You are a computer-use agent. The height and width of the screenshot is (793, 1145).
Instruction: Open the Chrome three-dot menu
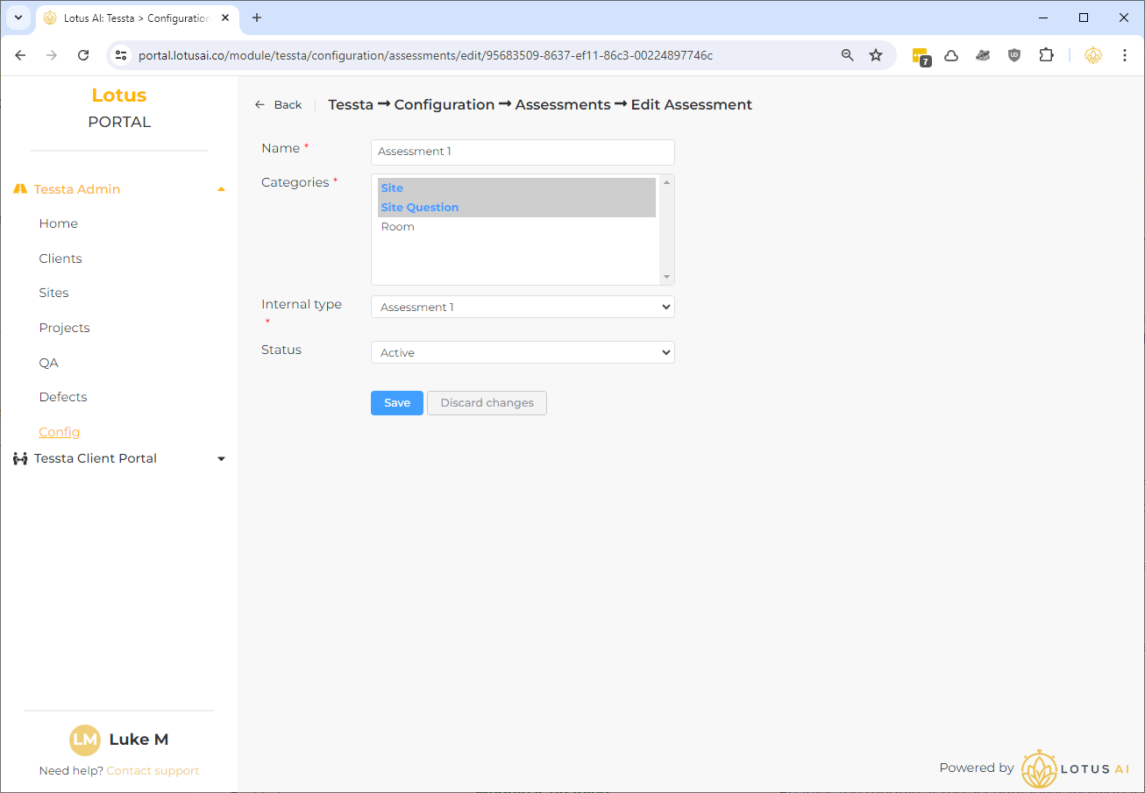1124,55
